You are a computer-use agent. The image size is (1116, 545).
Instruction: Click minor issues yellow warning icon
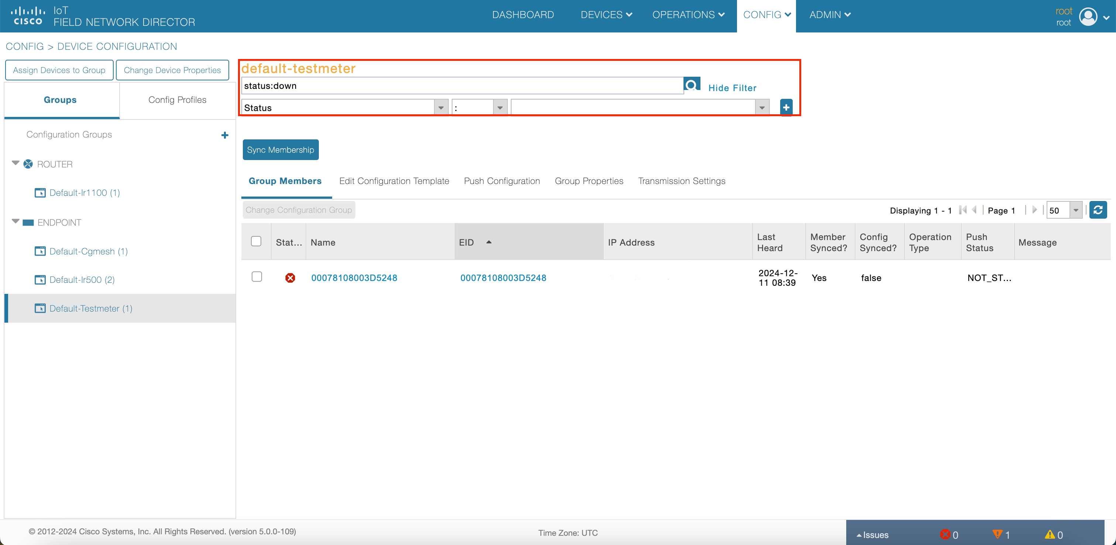tap(1050, 534)
